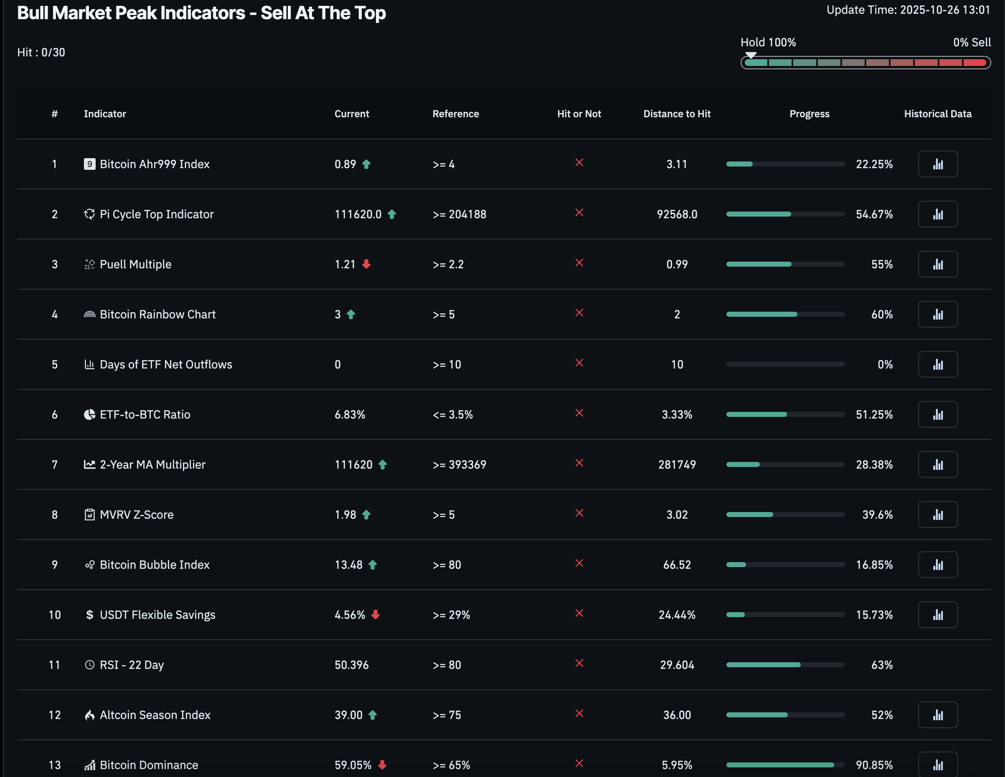
Task: Select the Bitcoin Ahr999 Index indicator name
Action: point(154,164)
